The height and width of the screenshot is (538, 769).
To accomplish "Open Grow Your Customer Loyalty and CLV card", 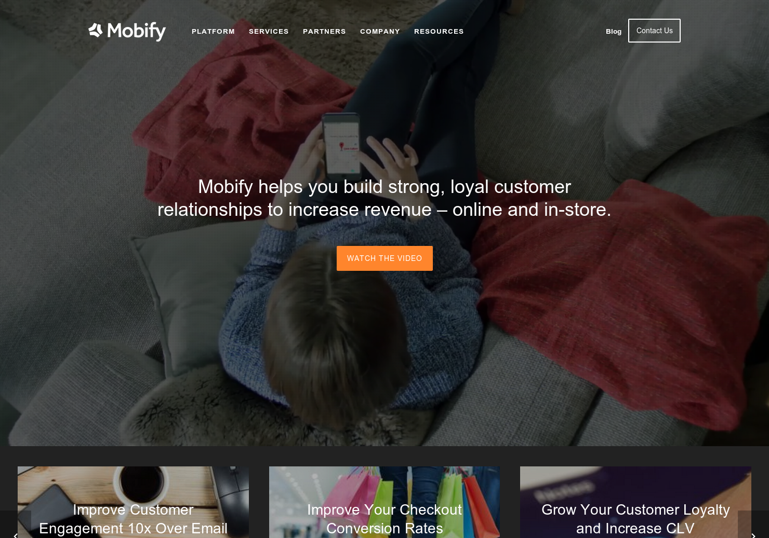I will [635, 519].
